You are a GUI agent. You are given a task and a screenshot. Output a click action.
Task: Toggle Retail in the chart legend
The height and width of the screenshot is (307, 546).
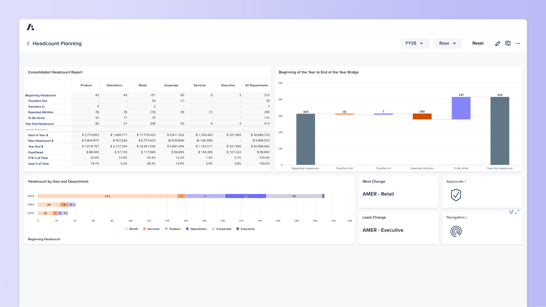tap(133, 229)
